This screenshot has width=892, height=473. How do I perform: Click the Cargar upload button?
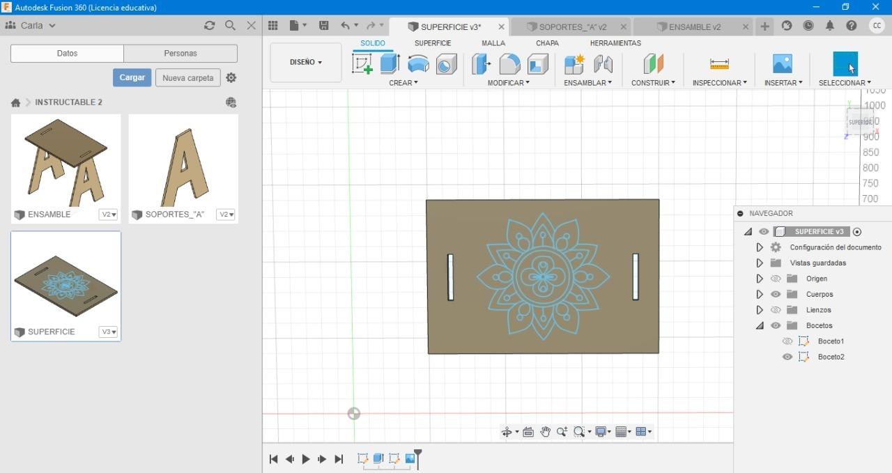tap(132, 77)
